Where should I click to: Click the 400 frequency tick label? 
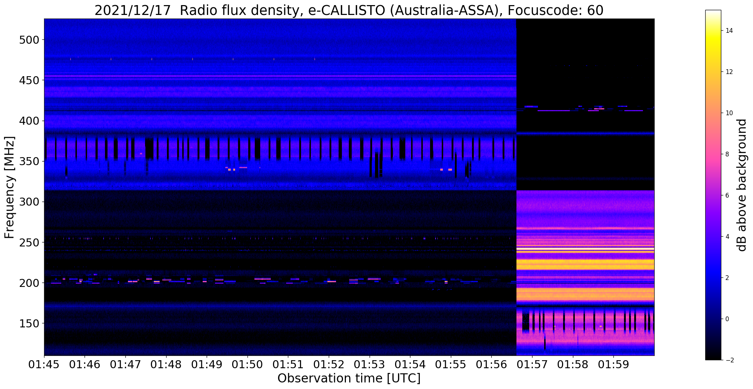coord(29,121)
